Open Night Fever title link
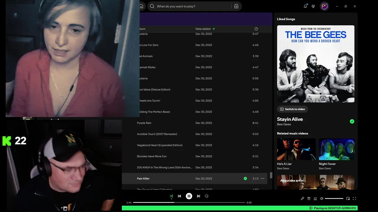 [327, 164]
